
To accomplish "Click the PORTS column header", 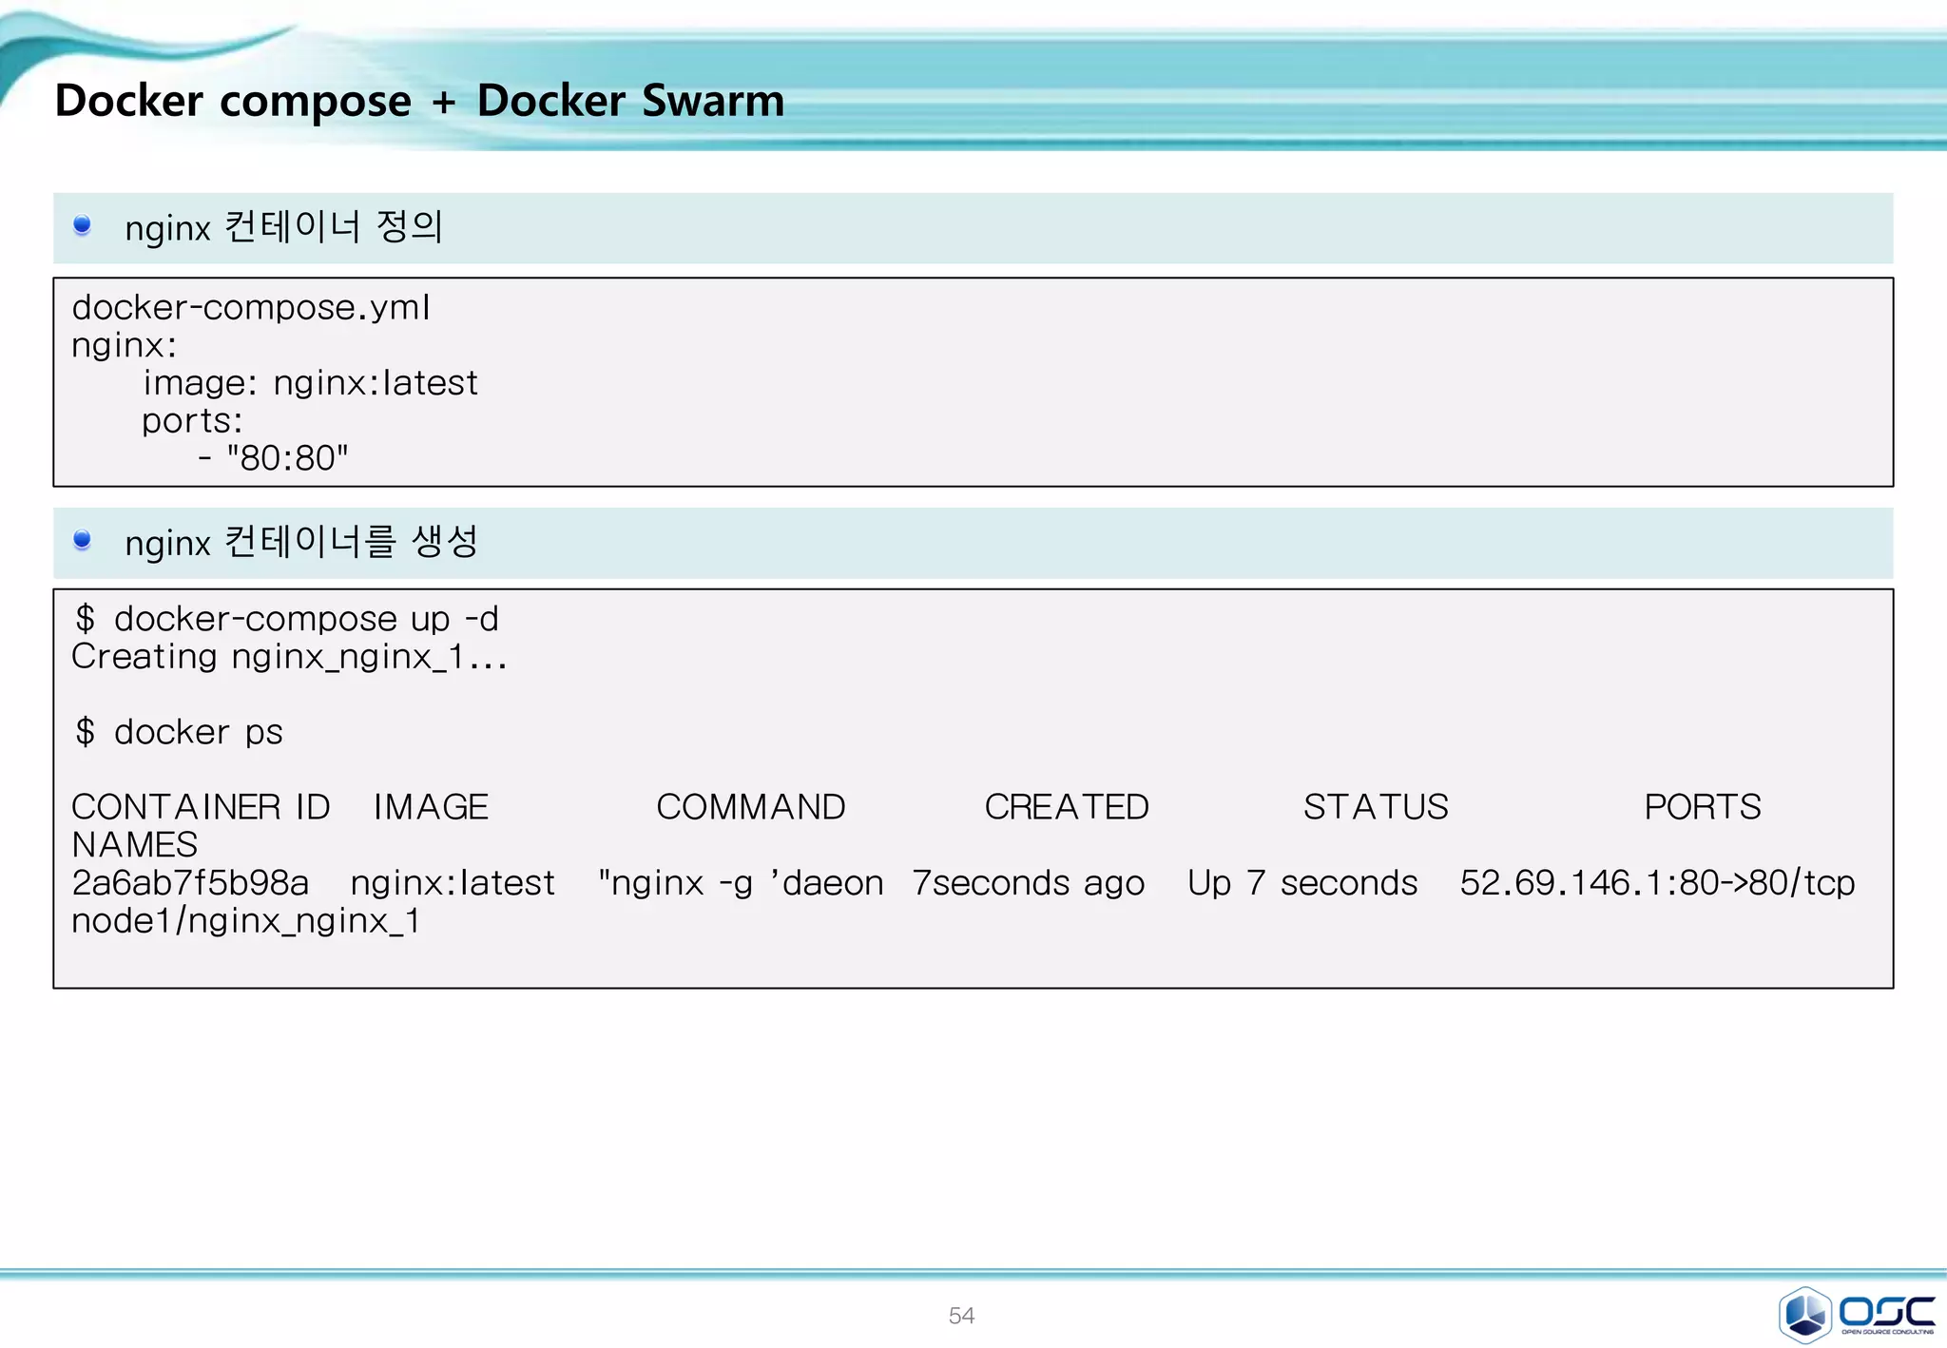I will pyautogui.click(x=1703, y=807).
